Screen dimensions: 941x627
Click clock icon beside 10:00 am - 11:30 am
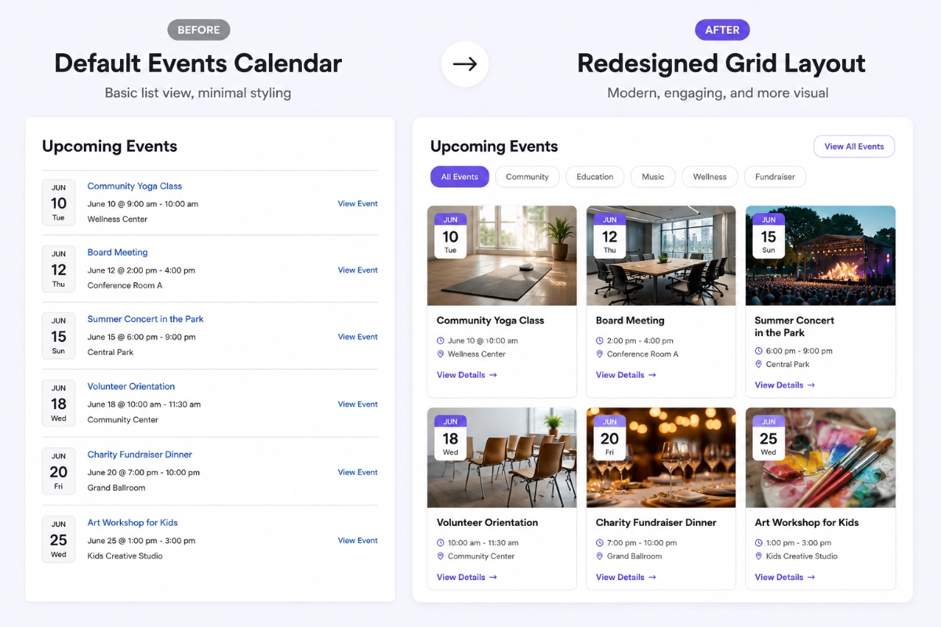click(441, 543)
